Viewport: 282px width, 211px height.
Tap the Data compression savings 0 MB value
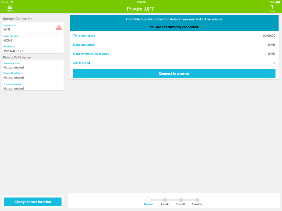pos(271,54)
